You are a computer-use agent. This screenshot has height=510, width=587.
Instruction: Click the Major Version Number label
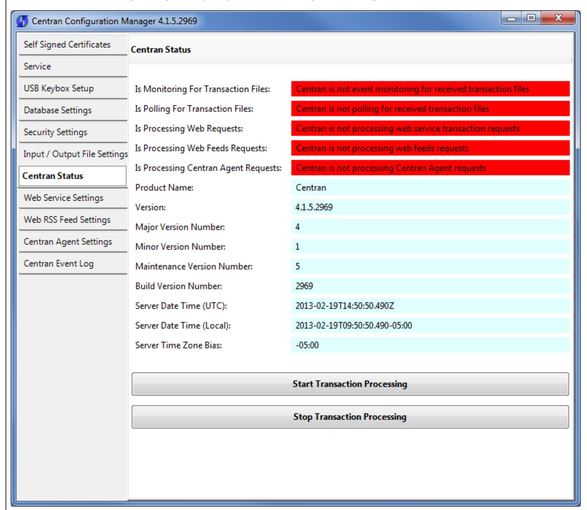point(180,227)
